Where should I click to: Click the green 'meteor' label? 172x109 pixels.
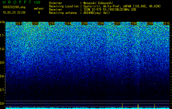pos(39,8)
